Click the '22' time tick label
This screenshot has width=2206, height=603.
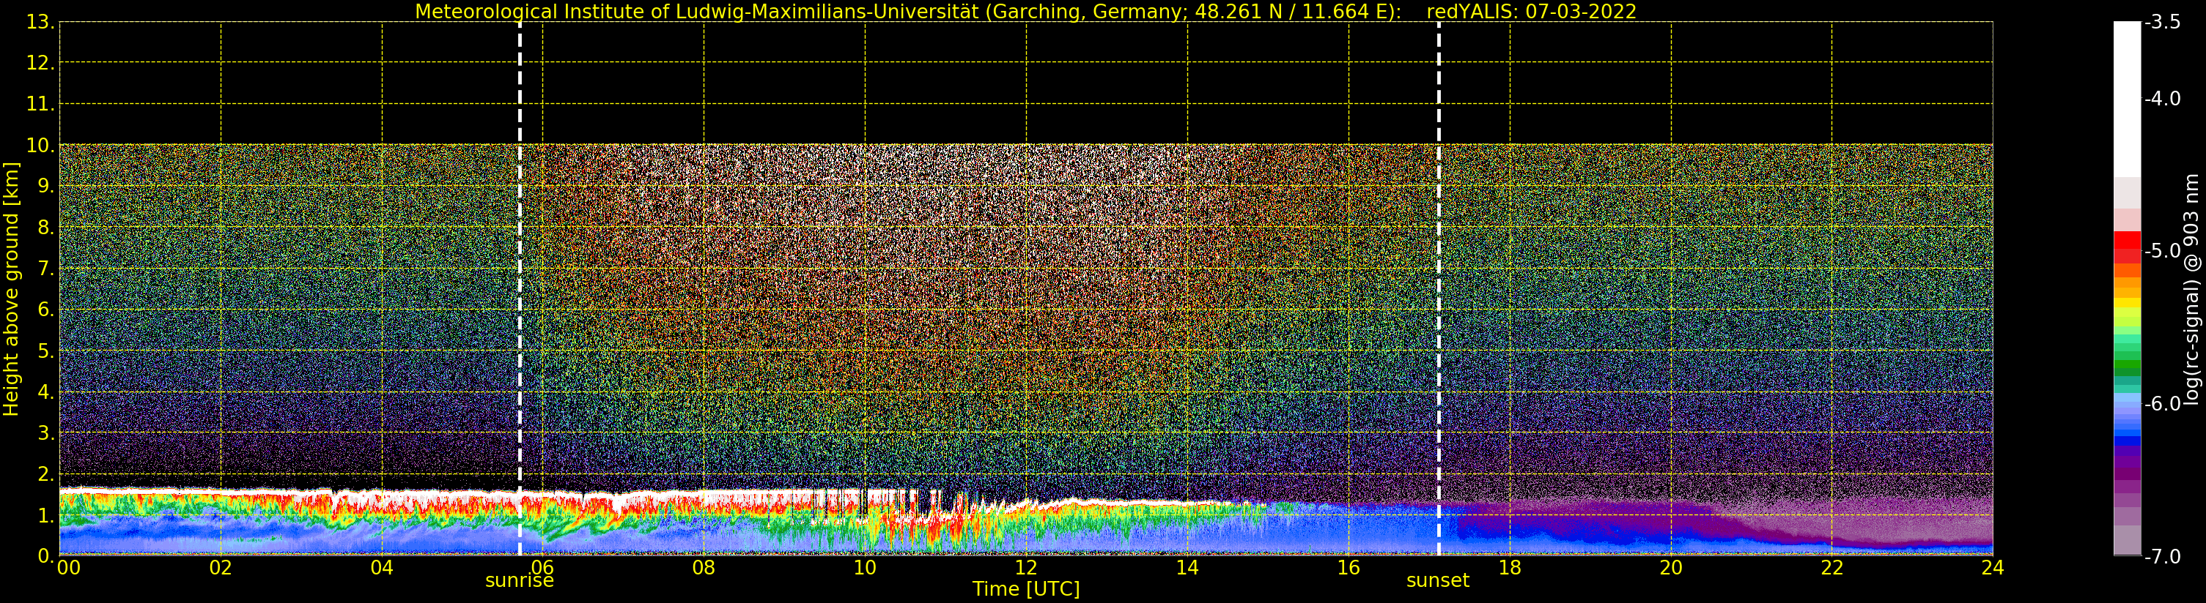pyautogui.click(x=1831, y=567)
